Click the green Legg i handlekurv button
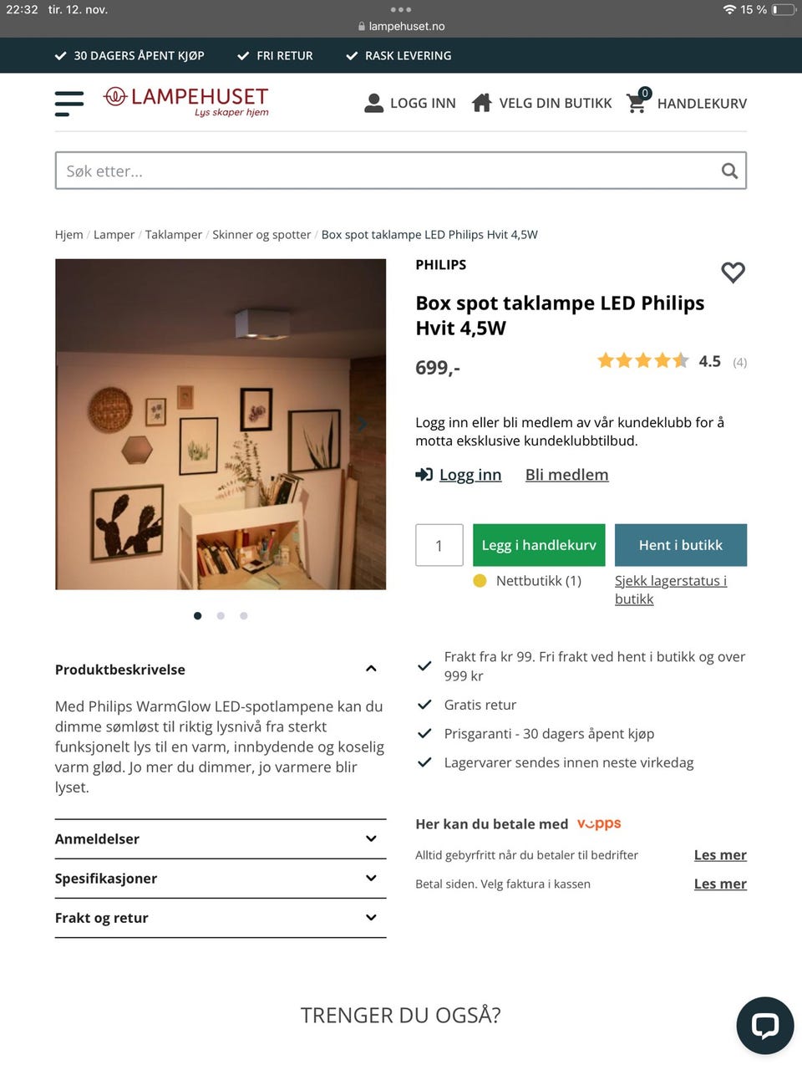This screenshot has height=1070, width=802. point(539,544)
